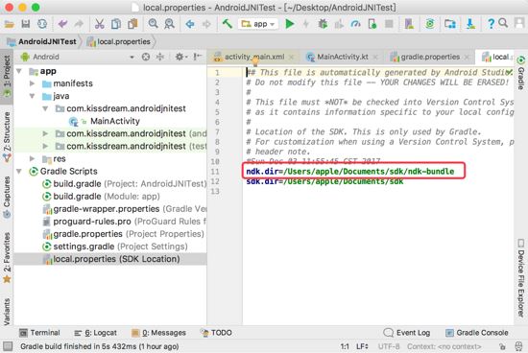This screenshot has width=528, height=353.
Task: Open Replace search icon in the toolbar
Action: pyautogui.click(x=169, y=24)
